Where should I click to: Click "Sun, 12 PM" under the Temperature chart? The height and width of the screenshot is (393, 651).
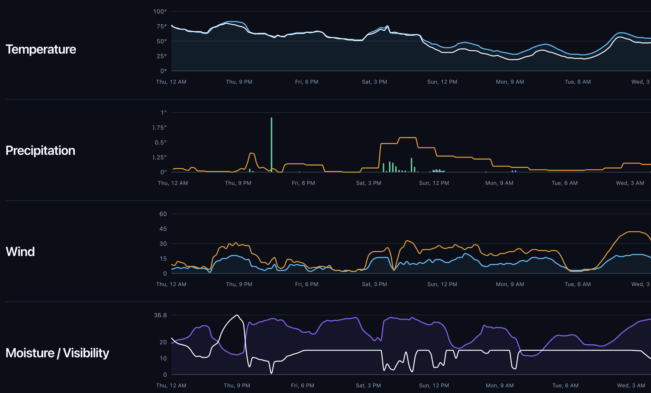click(442, 82)
